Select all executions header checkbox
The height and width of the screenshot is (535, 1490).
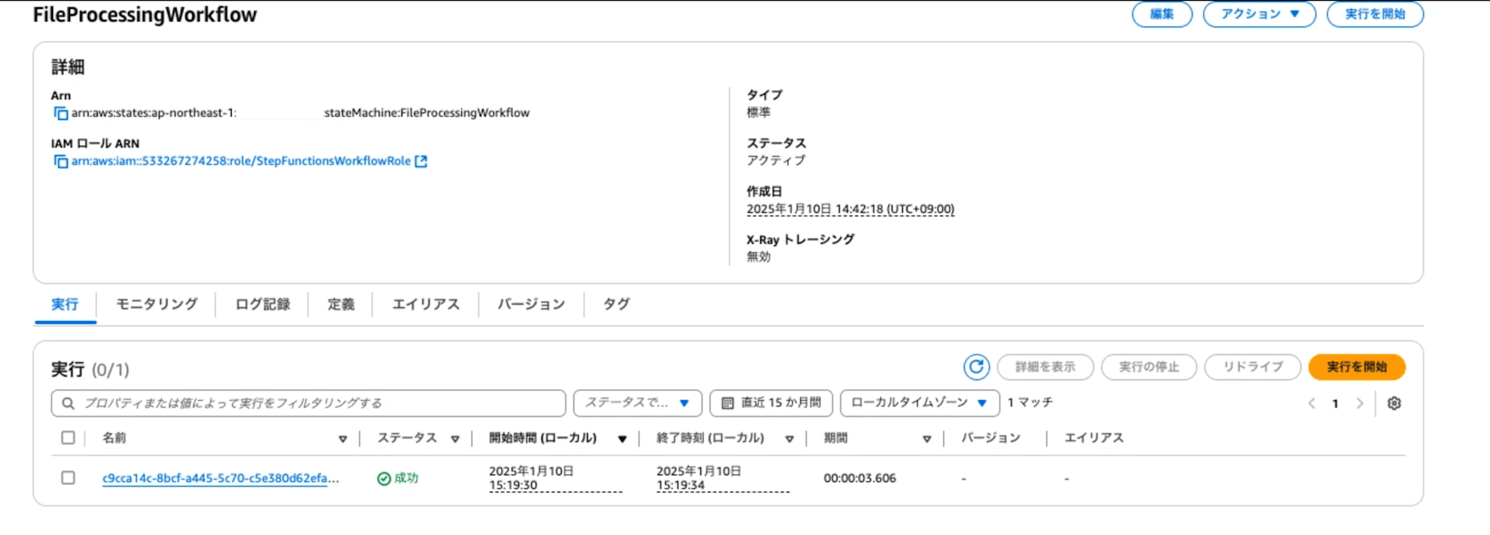click(68, 437)
